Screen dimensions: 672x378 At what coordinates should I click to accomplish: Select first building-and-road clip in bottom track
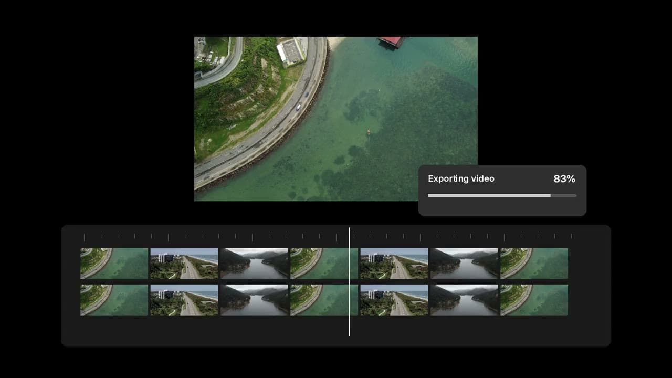[184, 300]
